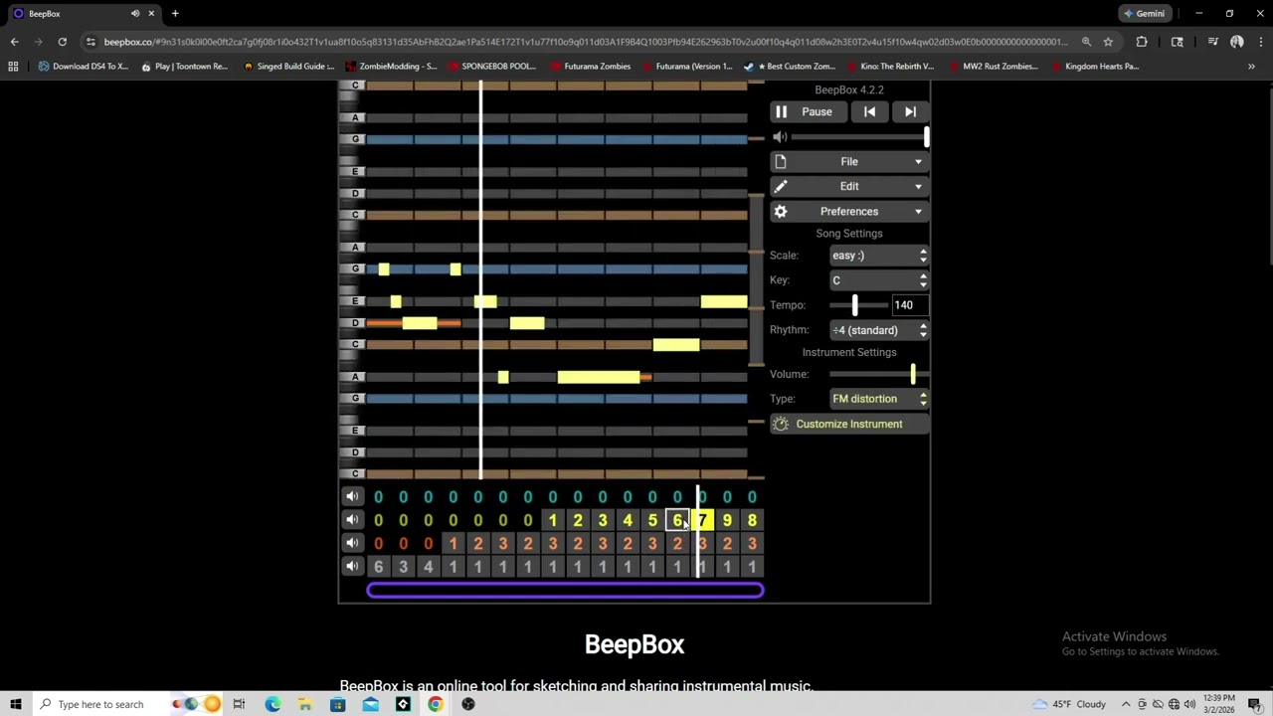Show hidden system tray icons
This screenshot has height=716, width=1273.
(1126, 704)
